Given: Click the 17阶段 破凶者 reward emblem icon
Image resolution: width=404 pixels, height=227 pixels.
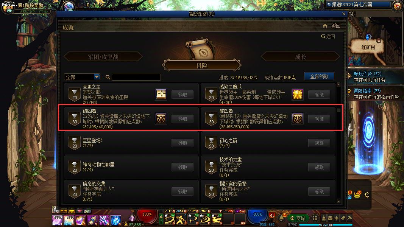Looking at the screenshot, I should 161,119.
